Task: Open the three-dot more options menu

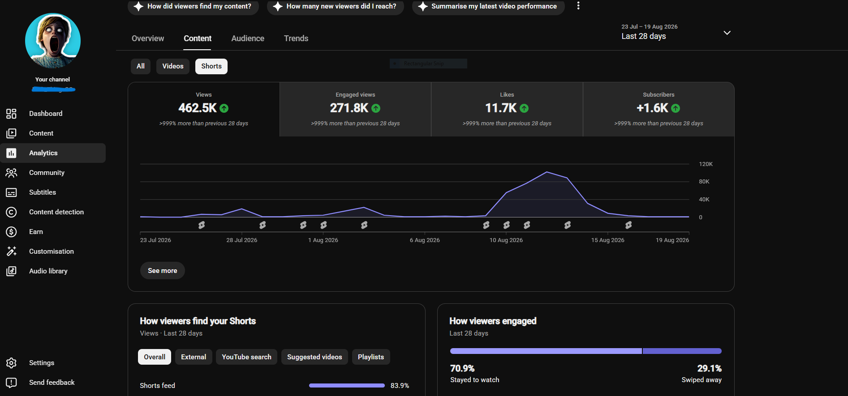Action: pyautogui.click(x=578, y=6)
